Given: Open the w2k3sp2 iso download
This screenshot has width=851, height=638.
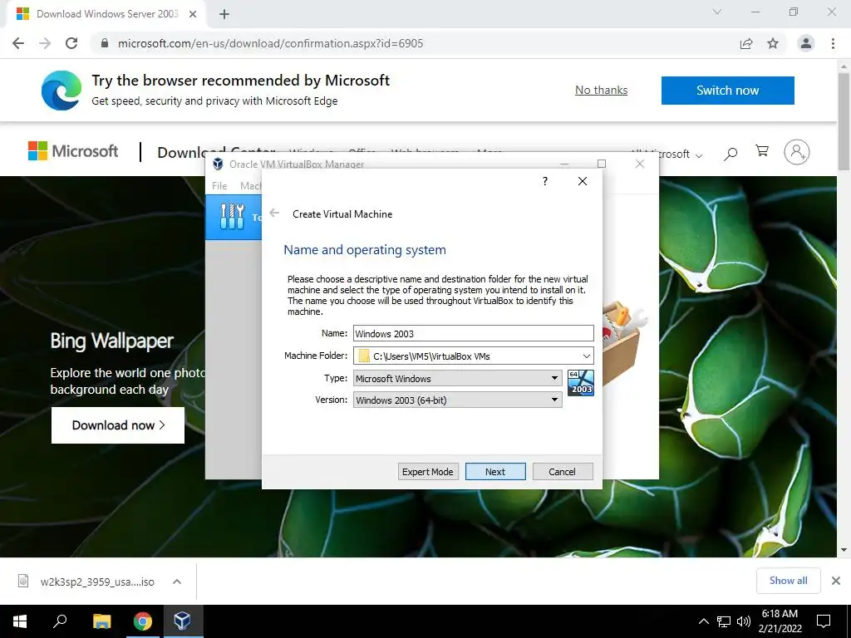Looking at the screenshot, I should coord(97,582).
